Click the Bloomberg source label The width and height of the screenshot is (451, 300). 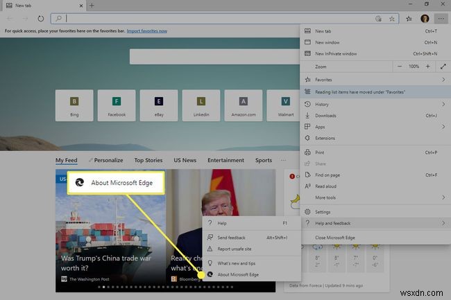pyautogui.click(x=189, y=279)
